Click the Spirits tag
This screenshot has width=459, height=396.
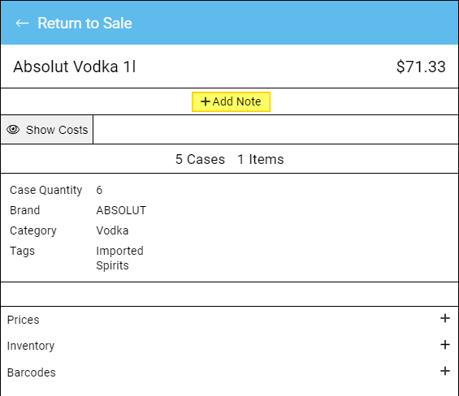tap(112, 265)
